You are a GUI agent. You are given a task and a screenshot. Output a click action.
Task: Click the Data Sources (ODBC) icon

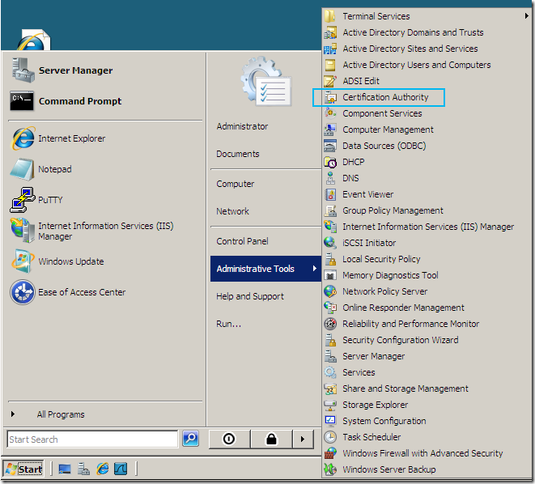tap(330, 146)
